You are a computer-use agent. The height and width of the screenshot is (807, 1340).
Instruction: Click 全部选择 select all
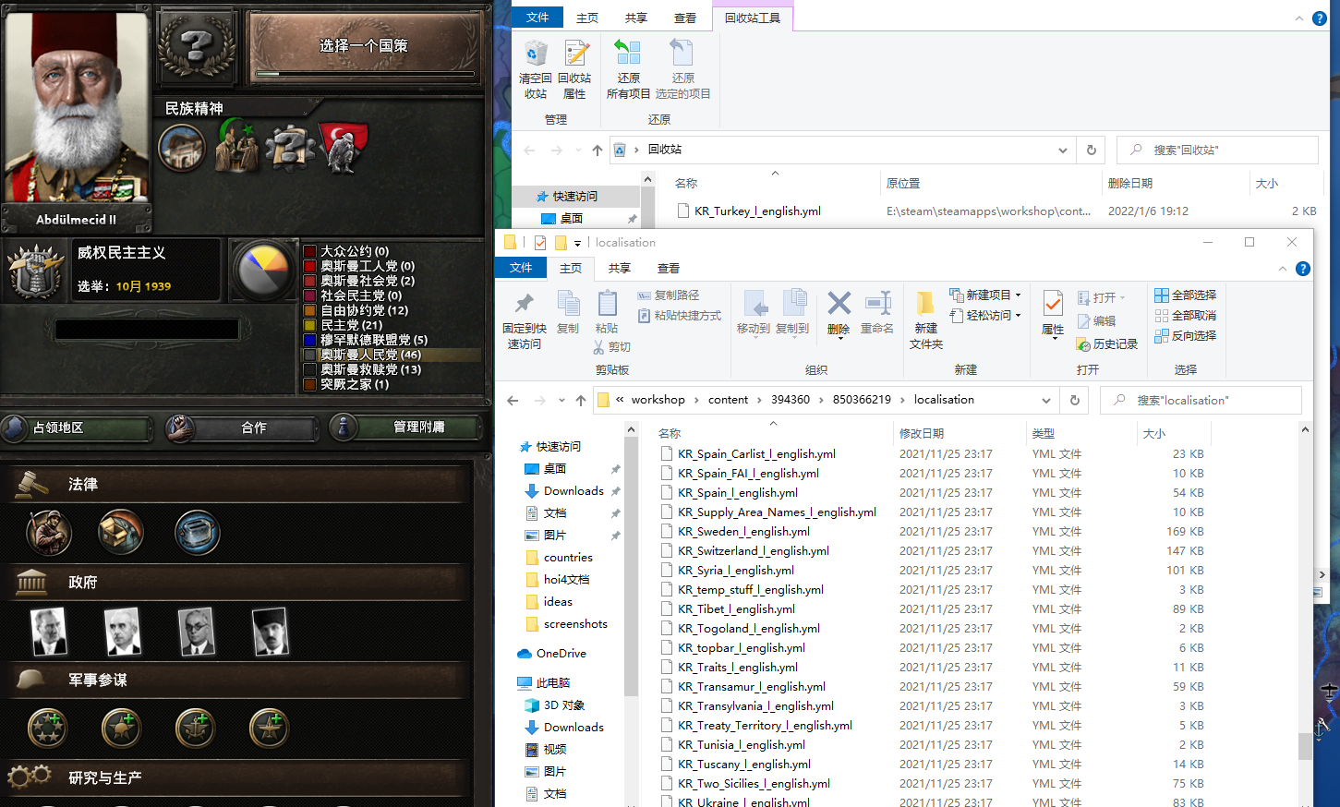click(1185, 295)
